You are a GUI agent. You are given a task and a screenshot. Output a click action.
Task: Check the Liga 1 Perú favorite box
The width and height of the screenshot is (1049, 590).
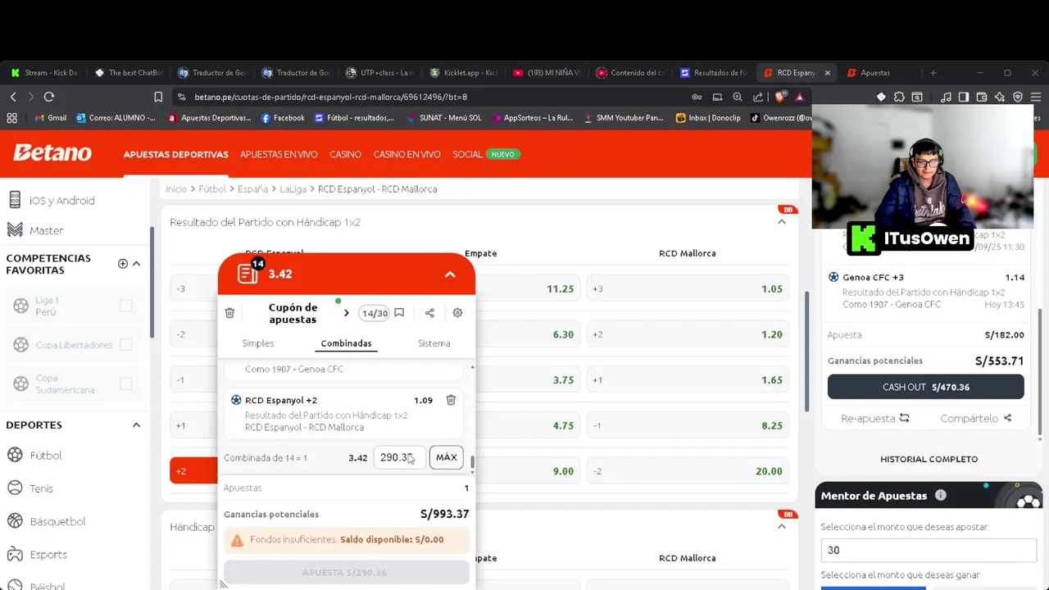pyautogui.click(x=125, y=306)
